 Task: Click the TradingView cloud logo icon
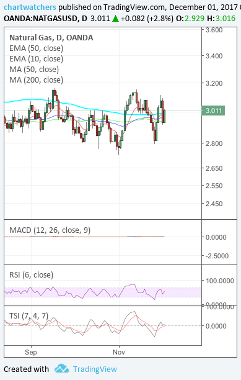pos(61,369)
